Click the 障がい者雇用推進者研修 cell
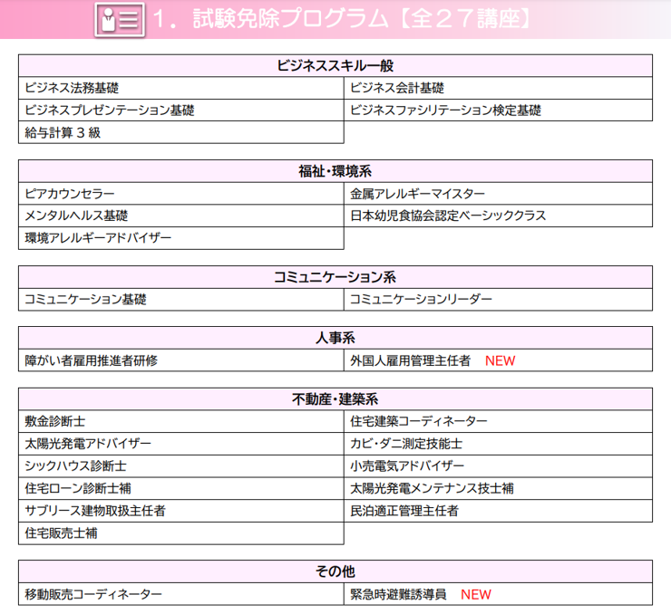The width and height of the screenshot is (671, 614). pos(181,360)
